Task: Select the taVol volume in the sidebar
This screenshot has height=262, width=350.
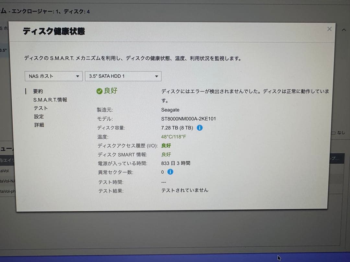Action: 5,171
